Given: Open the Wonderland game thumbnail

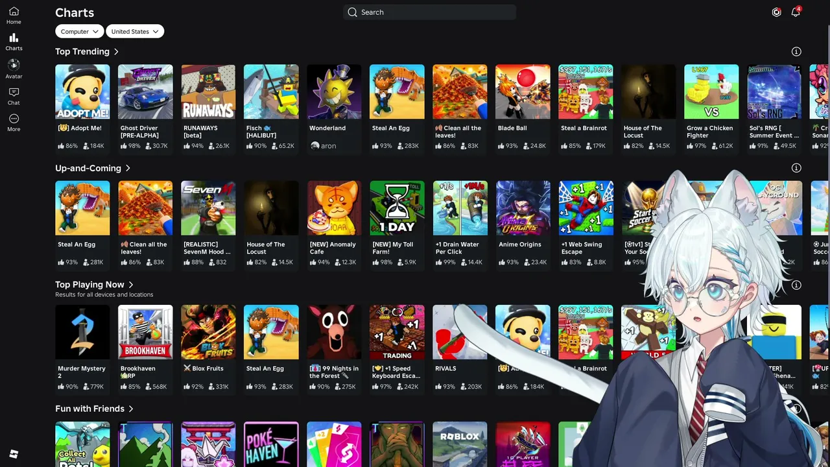Looking at the screenshot, I should click(x=334, y=91).
